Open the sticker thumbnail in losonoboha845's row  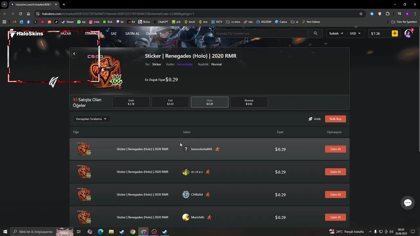point(84,149)
